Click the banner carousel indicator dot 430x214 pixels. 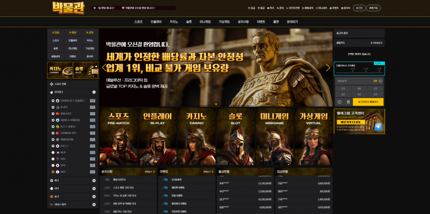pos(216,104)
